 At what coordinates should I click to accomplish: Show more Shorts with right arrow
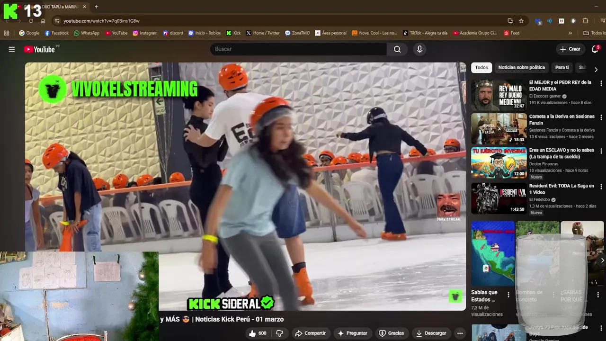point(602,260)
